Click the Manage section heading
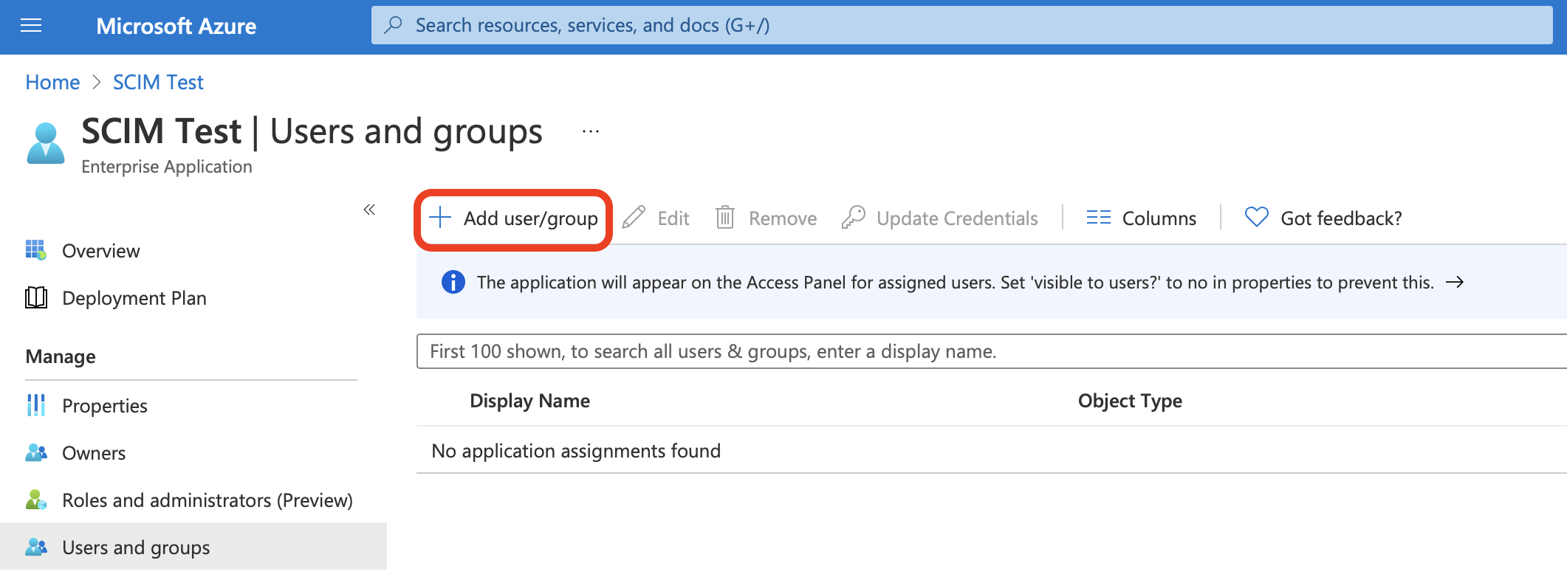Screen dimensions: 1567x580 (61, 356)
